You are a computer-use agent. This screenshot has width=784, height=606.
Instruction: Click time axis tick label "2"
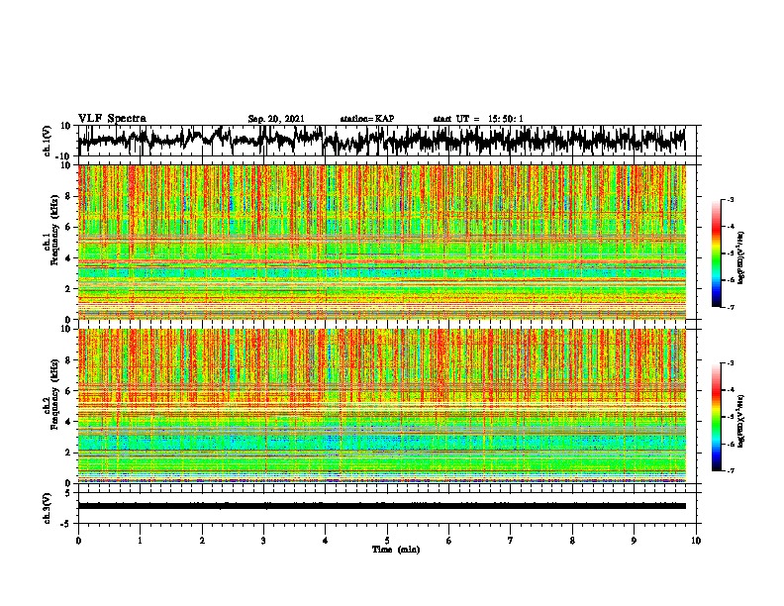pyautogui.click(x=202, y=541)
